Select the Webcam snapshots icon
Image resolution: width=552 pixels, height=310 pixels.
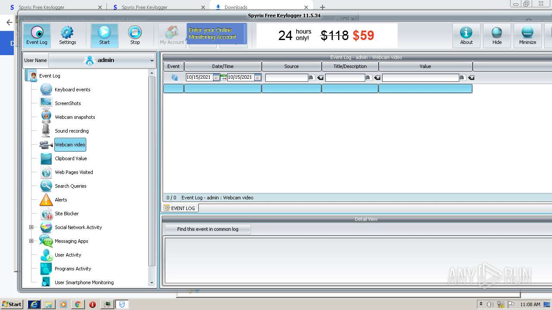46,117
